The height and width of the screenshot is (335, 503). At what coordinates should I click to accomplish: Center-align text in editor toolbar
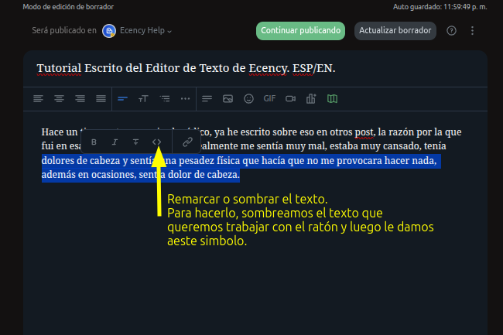pos(59,99)
